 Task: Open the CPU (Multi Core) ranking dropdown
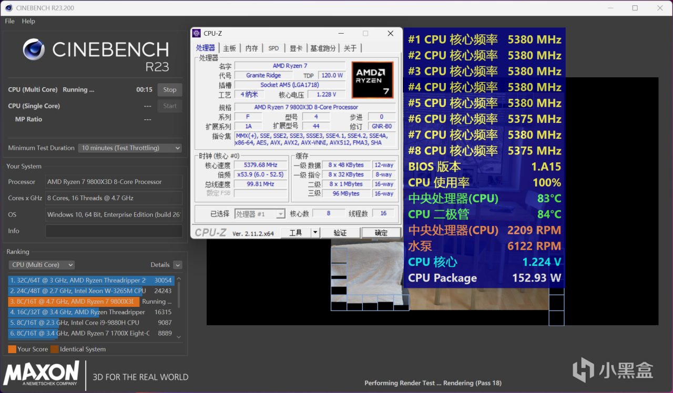coord(41,265)
